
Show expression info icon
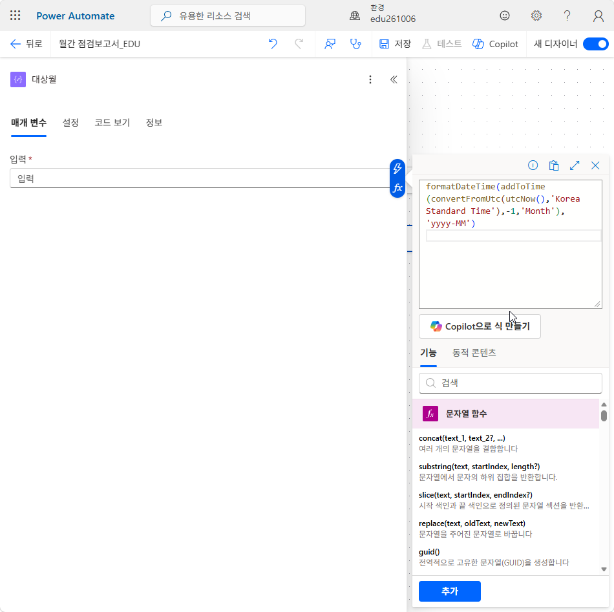(533, 165)
